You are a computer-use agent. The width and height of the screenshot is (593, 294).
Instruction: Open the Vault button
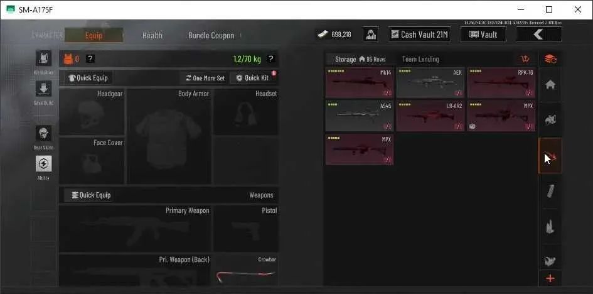pyautogui.click(x=483, y=35)
